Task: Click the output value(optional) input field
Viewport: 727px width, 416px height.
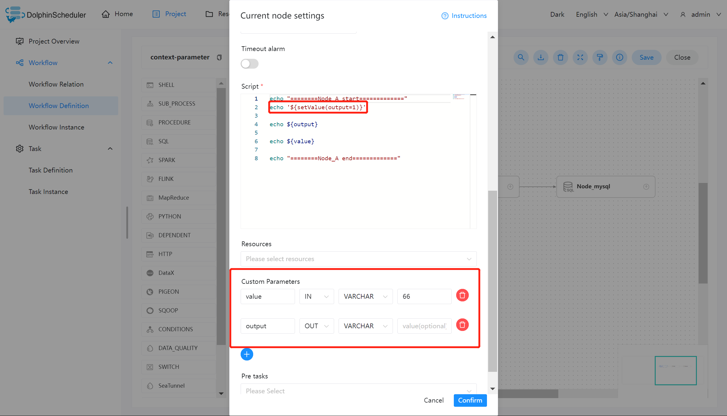Action: 424,326
